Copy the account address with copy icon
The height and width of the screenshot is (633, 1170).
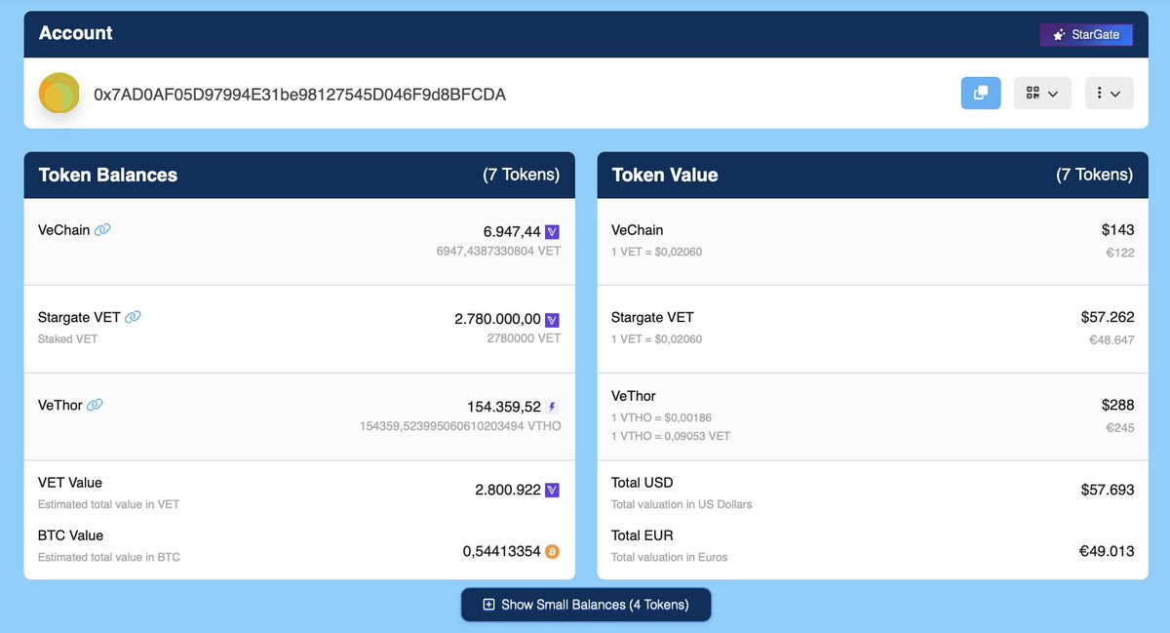pyautogui.click(x=981, y=93)
